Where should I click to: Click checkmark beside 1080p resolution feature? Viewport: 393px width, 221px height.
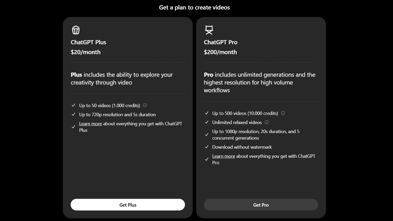(x=207, y=135)
